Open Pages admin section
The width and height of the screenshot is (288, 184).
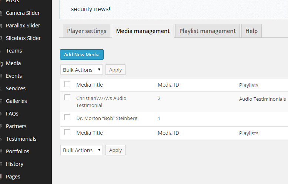(x=13, y=177)
